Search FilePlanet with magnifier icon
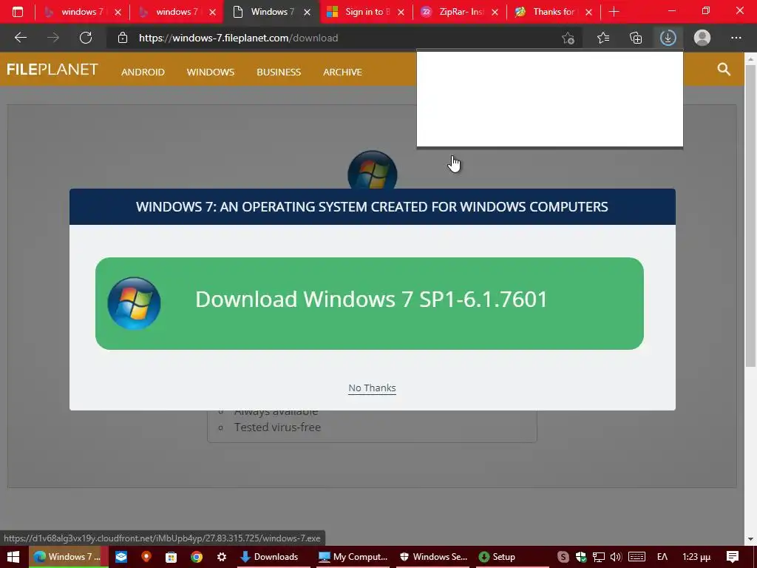This screenshot has width=757, height=568. 724,69
